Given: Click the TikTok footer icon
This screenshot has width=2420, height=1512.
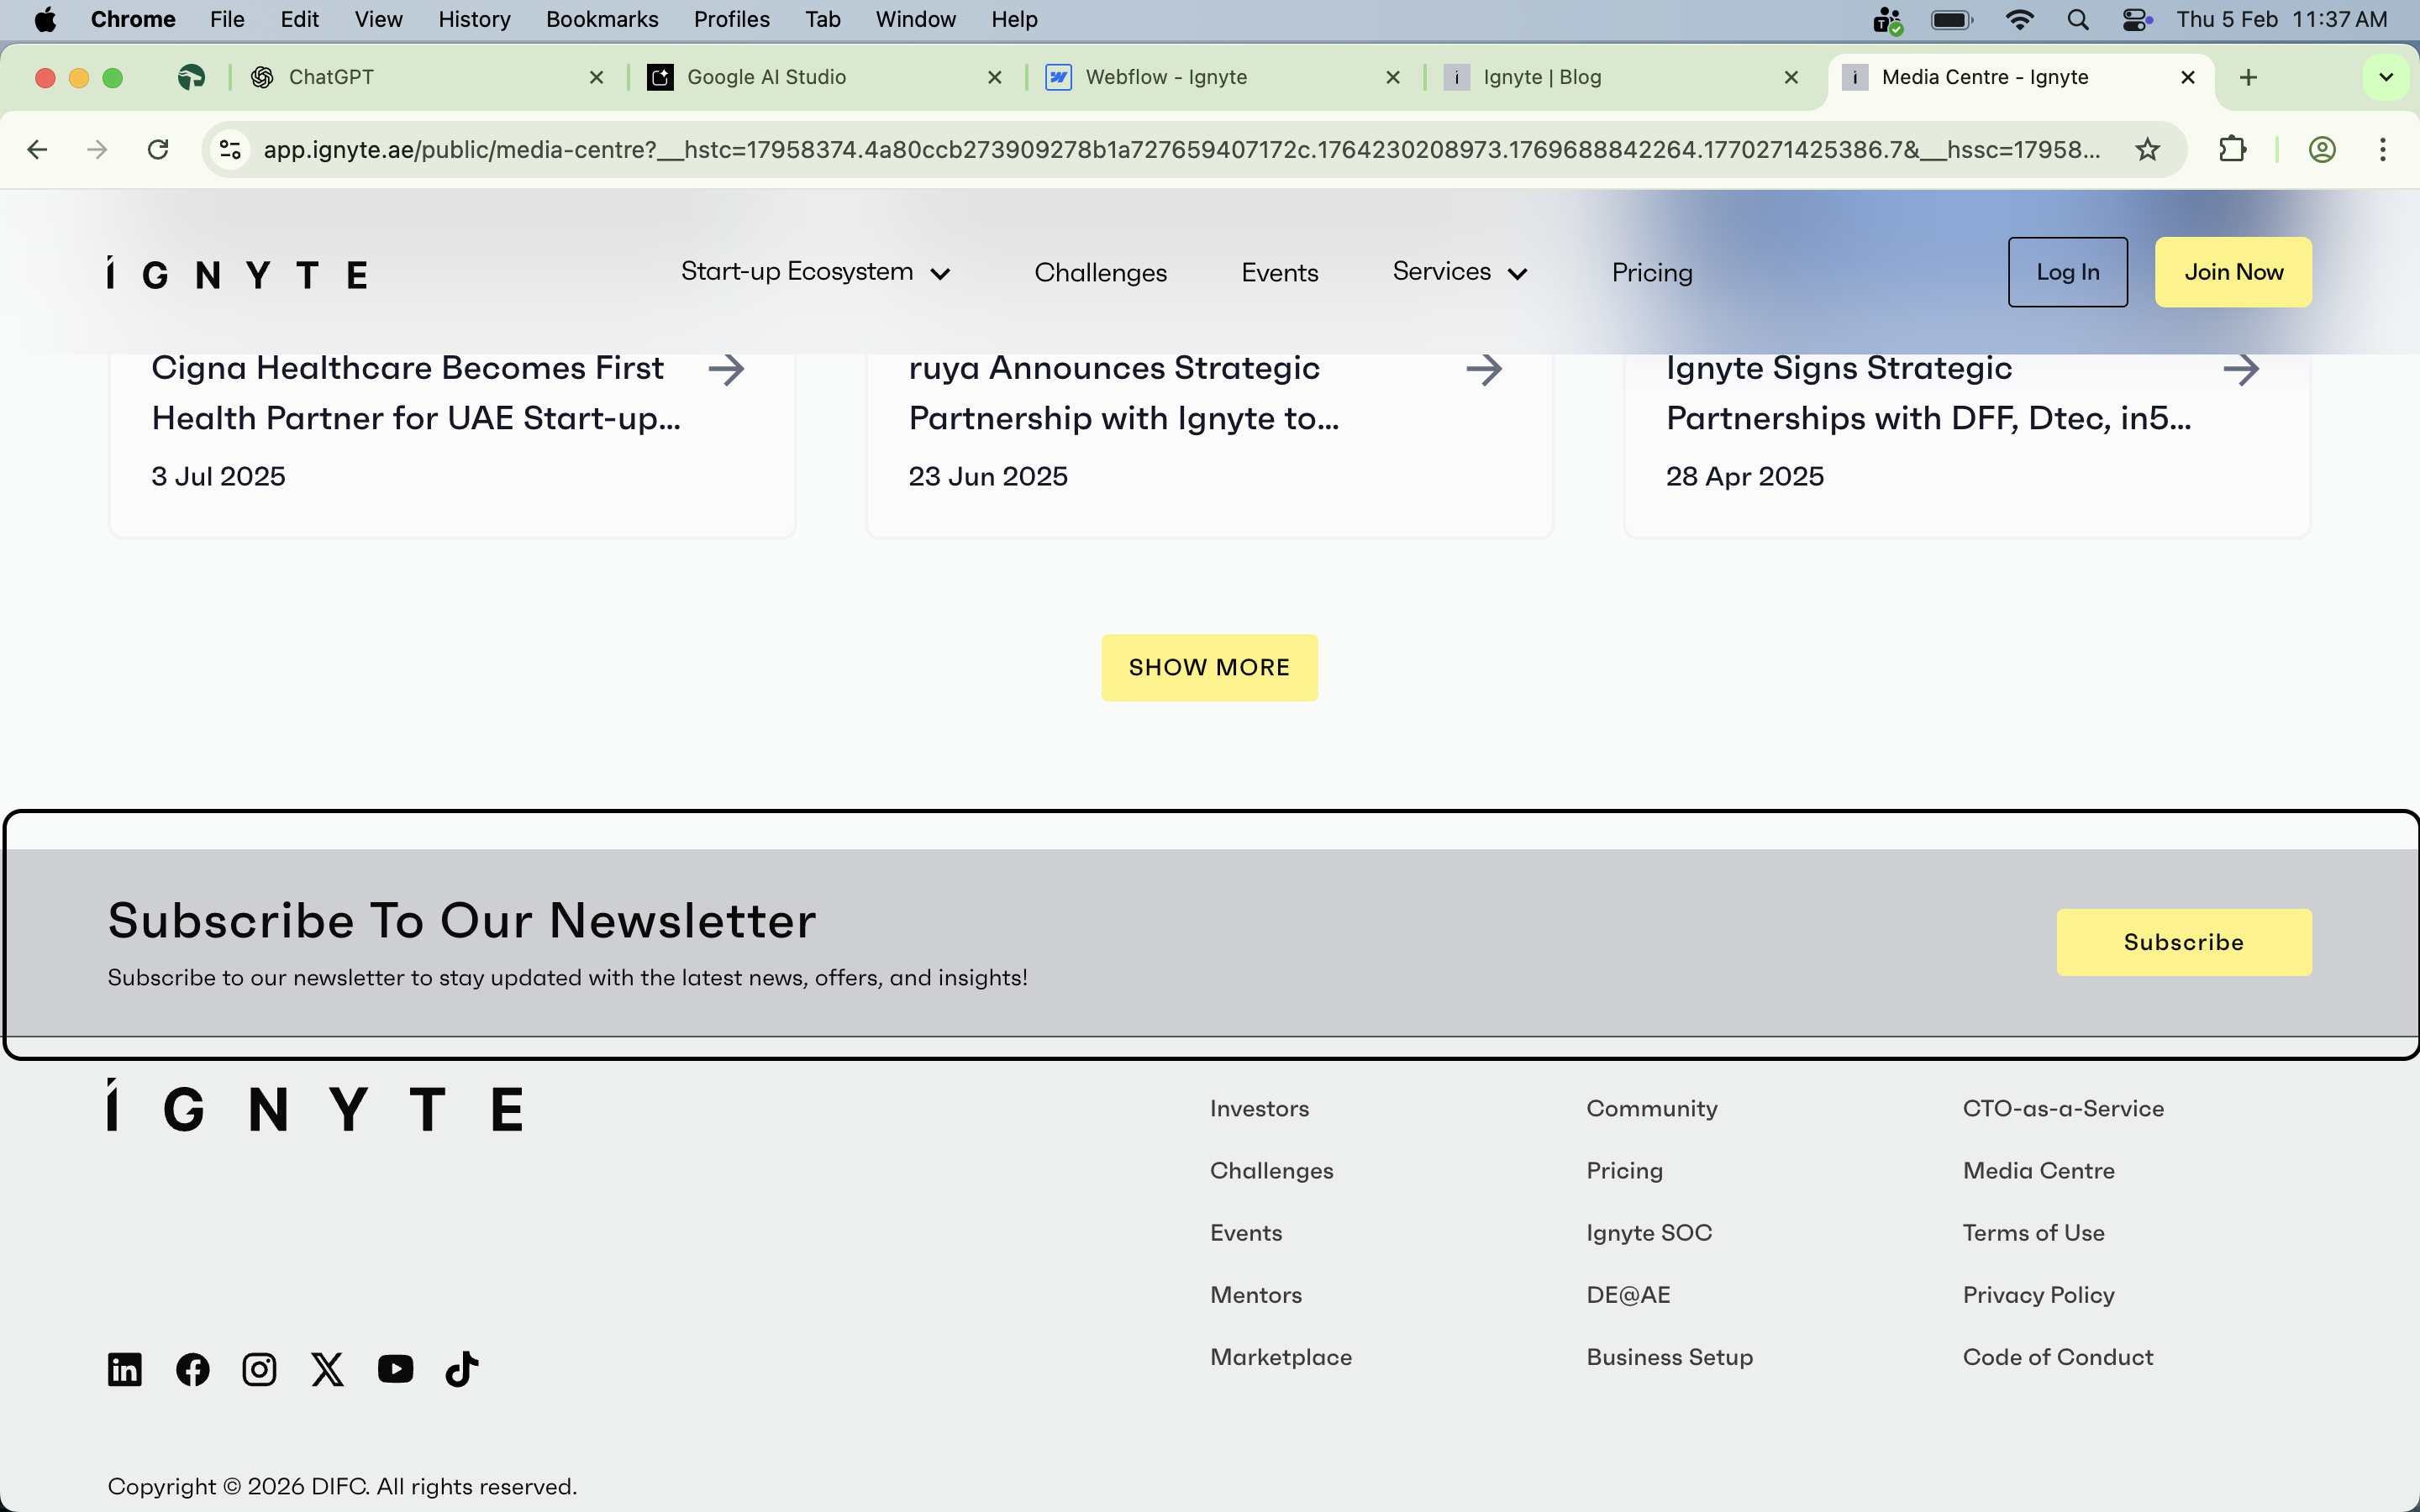Looking at the screenshot, I should (462, 1369).
